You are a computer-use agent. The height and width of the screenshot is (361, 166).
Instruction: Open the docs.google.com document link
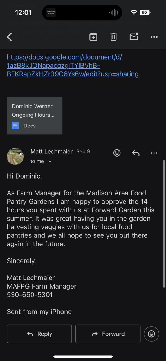pos(73,65)
